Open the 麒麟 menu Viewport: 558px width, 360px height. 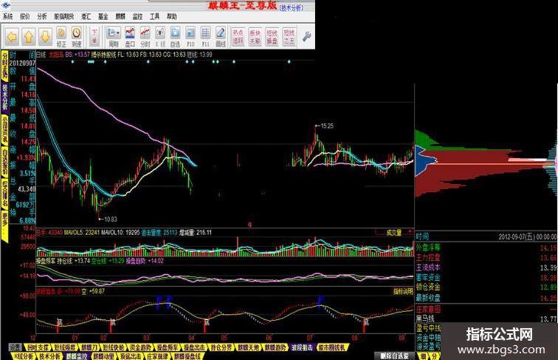tap(120, 17)
